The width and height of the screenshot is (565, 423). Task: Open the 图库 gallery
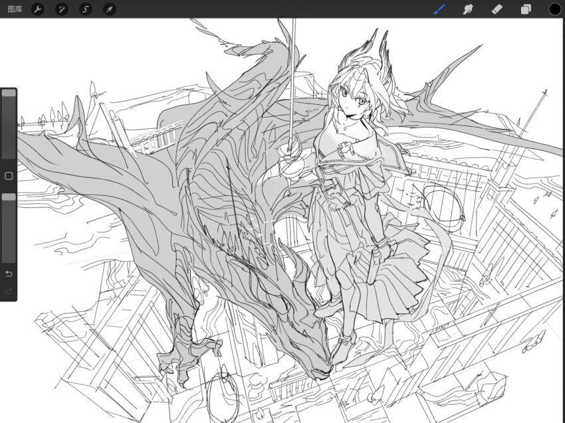(x=15, y=9)
